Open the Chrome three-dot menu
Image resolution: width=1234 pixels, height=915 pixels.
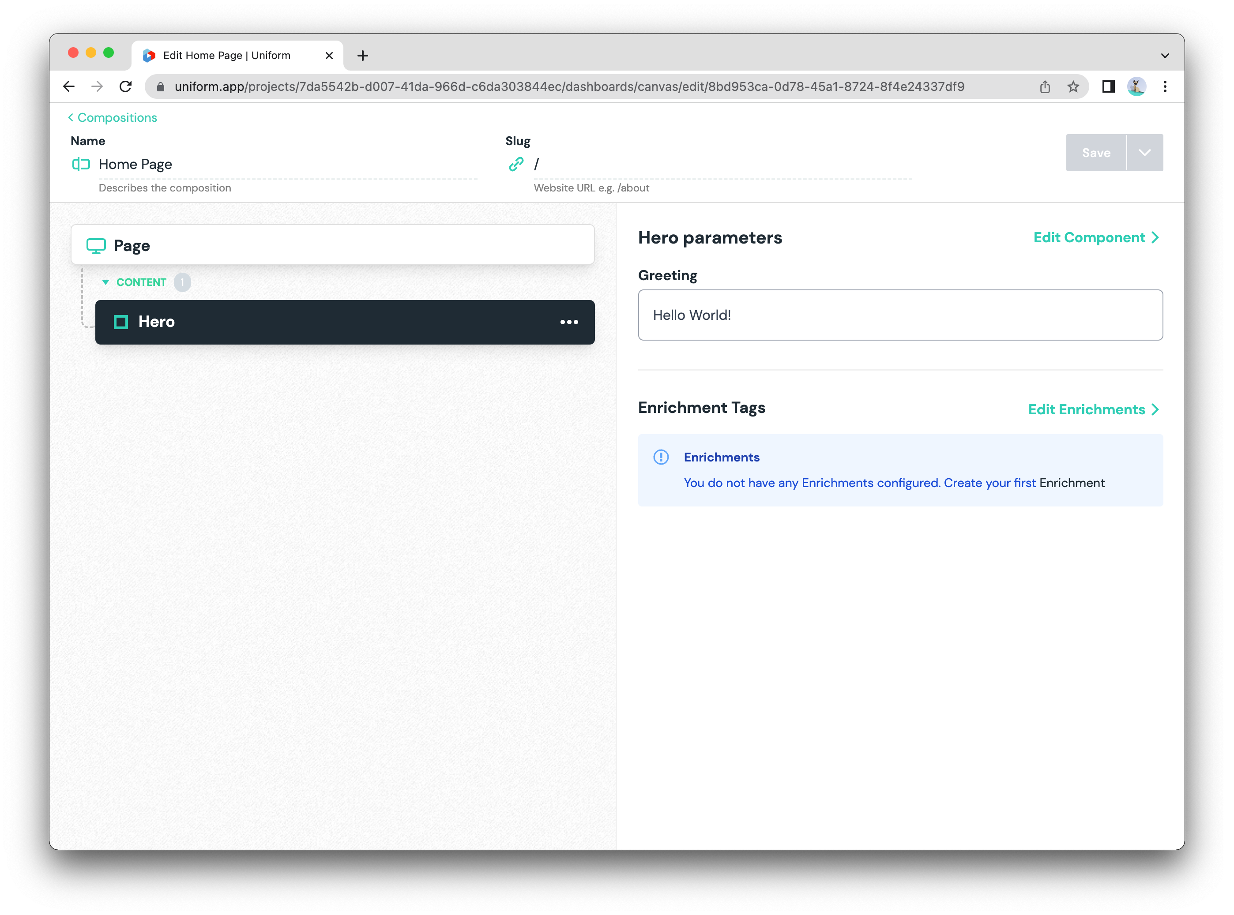1165,86
